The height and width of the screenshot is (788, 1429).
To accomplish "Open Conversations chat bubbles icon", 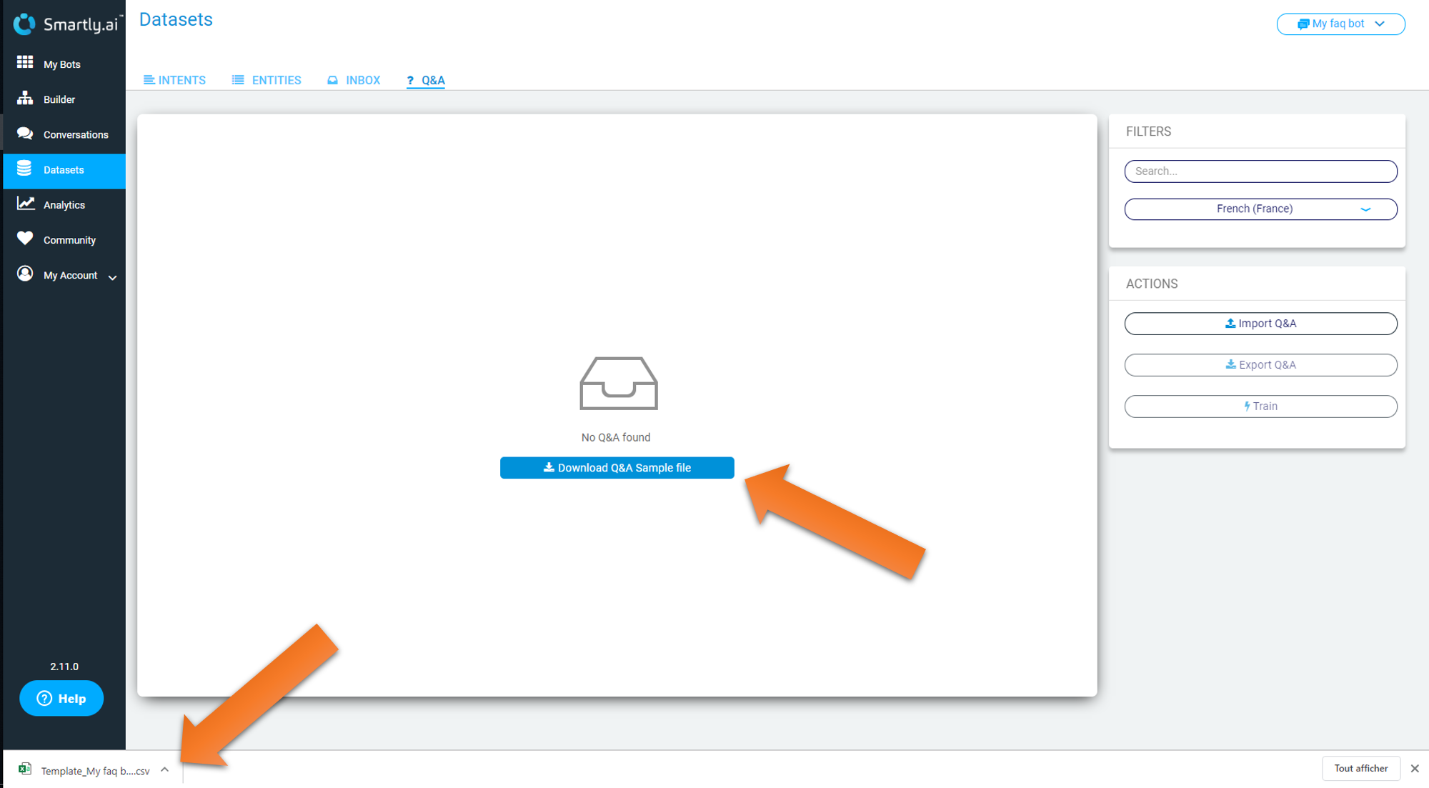I will [x=25, y=134].
